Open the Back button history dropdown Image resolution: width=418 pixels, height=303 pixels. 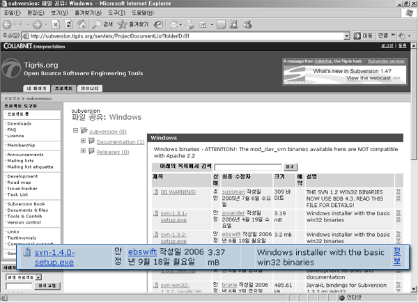(x=28, y=24)
